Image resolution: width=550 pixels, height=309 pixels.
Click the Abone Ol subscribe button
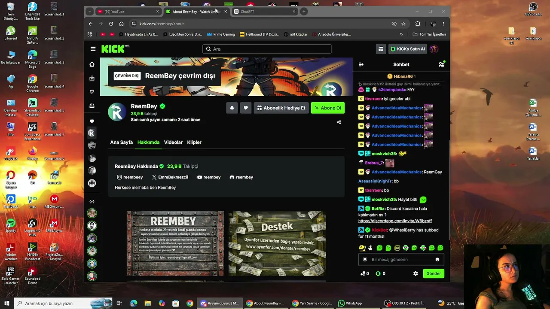(328, 108)
